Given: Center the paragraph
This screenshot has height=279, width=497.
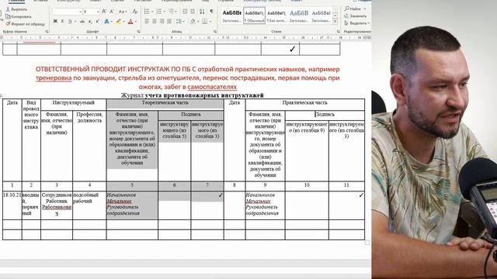Looking at the screenshot, I should click(x=155, y=22).
